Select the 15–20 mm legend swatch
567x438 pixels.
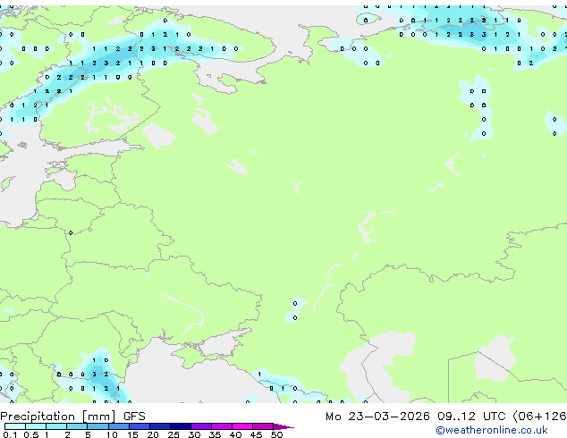[x=139, y=426]
